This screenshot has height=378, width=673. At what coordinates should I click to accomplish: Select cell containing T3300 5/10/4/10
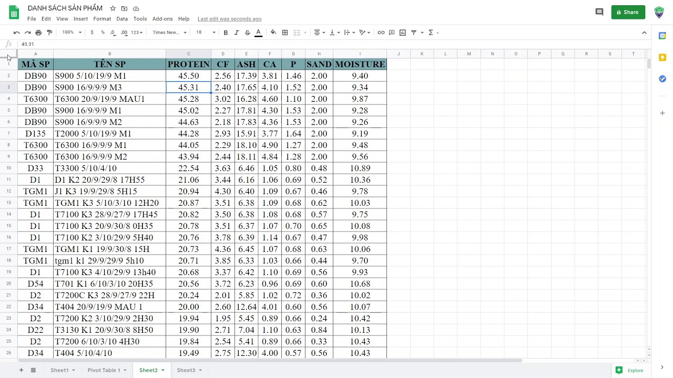coord(109,168)
